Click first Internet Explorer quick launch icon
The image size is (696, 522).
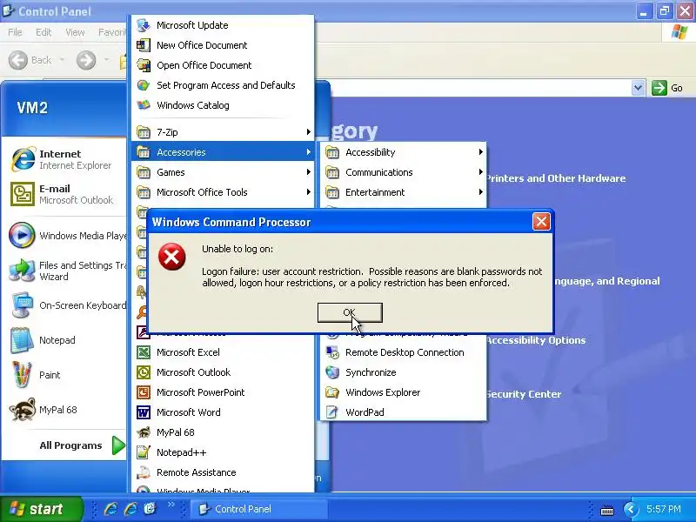click(110, 509)
